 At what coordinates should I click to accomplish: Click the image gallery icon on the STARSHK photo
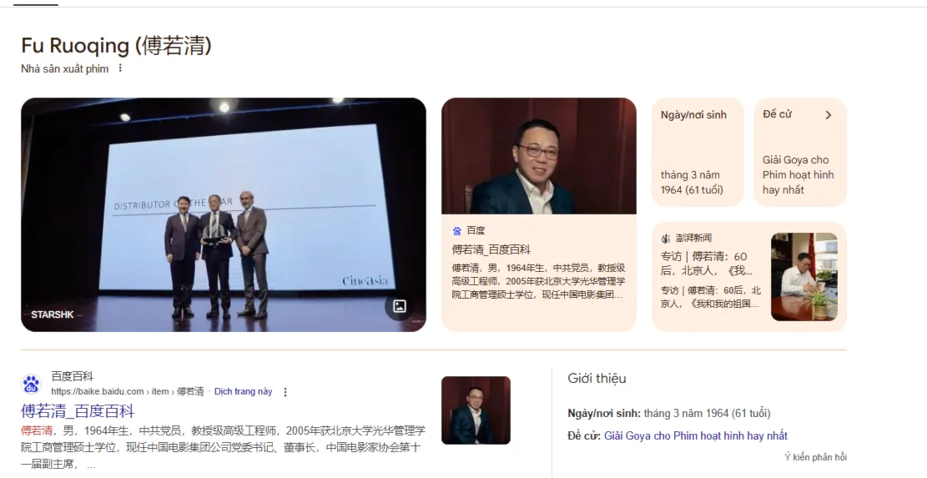click(x=400, y=306)
